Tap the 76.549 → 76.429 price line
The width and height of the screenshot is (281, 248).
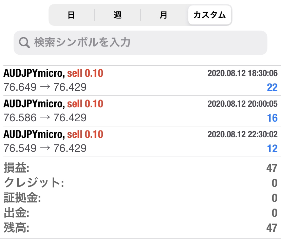click(45, 148)
